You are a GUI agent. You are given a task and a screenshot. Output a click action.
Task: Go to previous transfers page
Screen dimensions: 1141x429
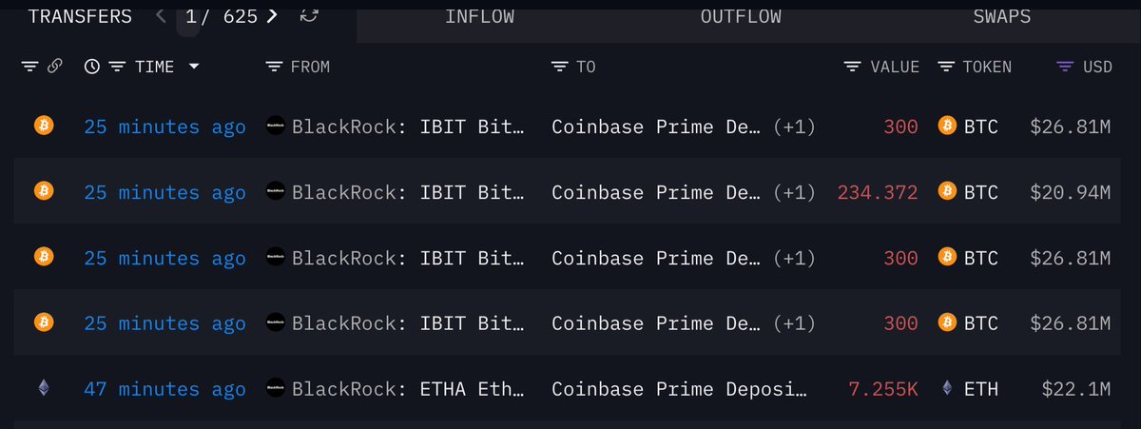(x=160, y=16)
